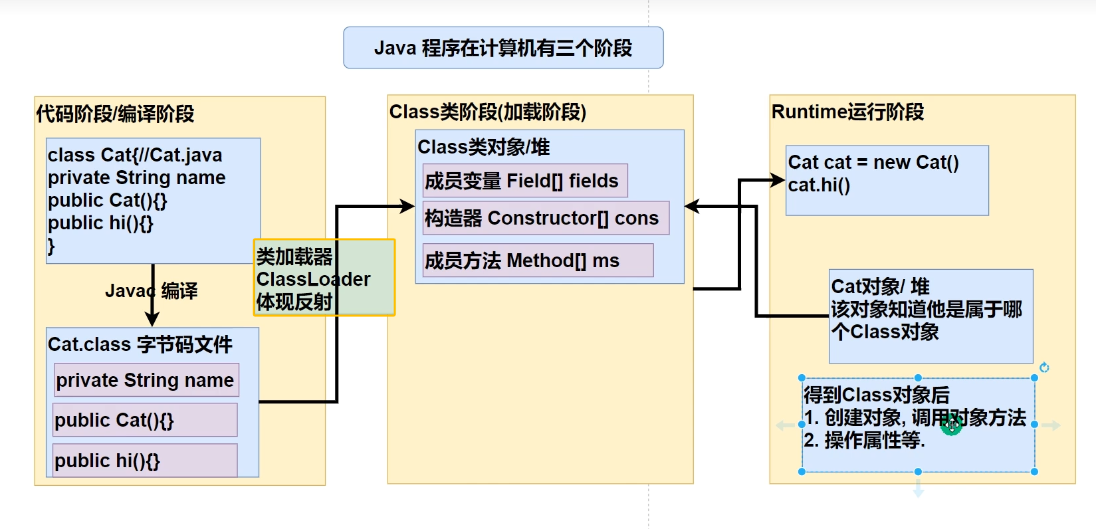Screen dimensions: 1096x529
Task: Select the Runtime运行阶段 heading
Action: coord(848,112)
